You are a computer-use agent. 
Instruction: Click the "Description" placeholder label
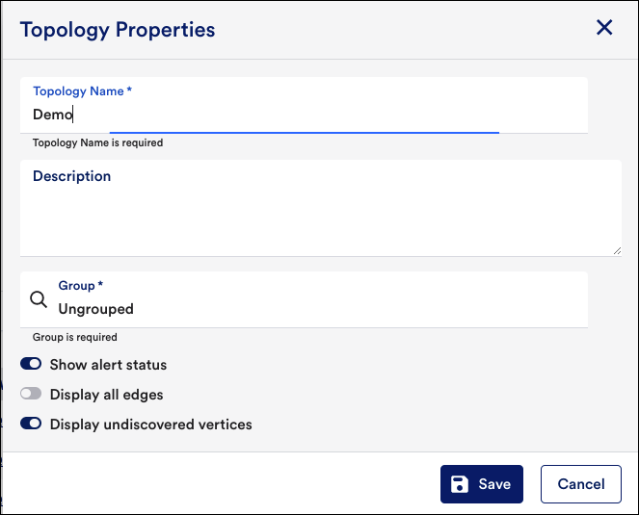pyautogui.click(x=71, y=176)
